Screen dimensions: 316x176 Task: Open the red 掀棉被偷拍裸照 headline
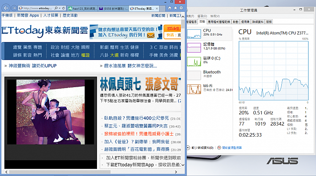tap(139, 134)
